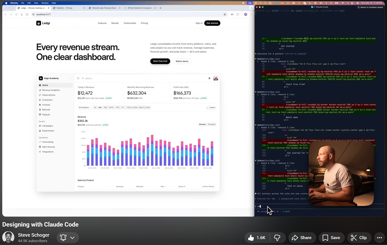
Task: Open the File menu
Action: point(23,3)
